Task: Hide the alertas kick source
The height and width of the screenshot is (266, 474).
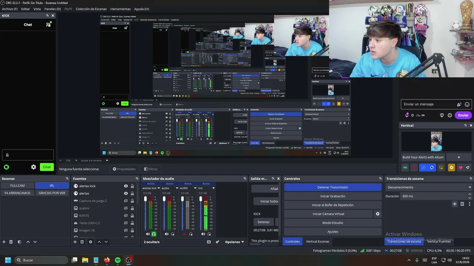Action: pyautogui.click(x=126, y=186)
